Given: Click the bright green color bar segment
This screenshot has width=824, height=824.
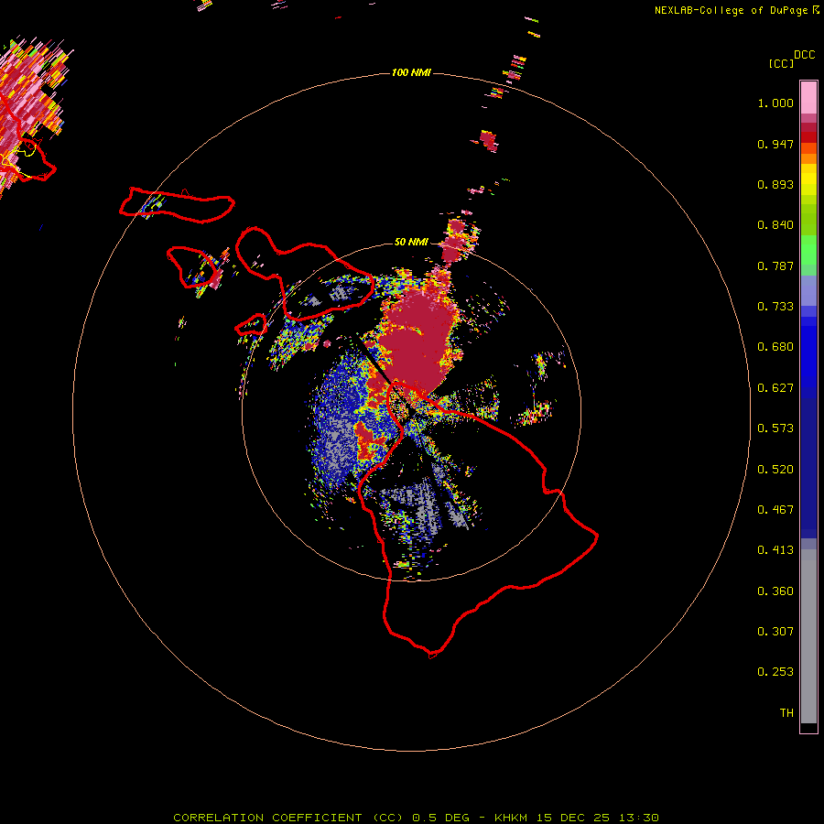Looking at the screenshot, I should click(808, 250).
